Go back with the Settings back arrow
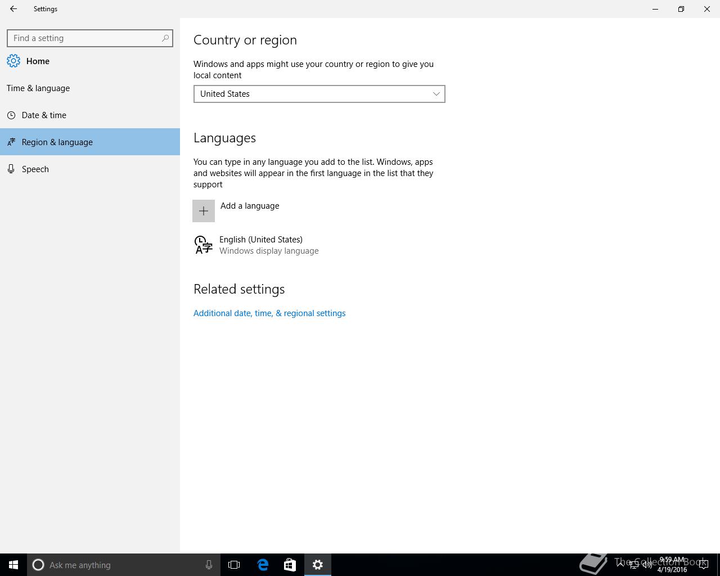The image size is (720, 576). [x=13, y=9]
